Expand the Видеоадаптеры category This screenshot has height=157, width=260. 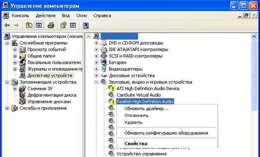point(96,69)
